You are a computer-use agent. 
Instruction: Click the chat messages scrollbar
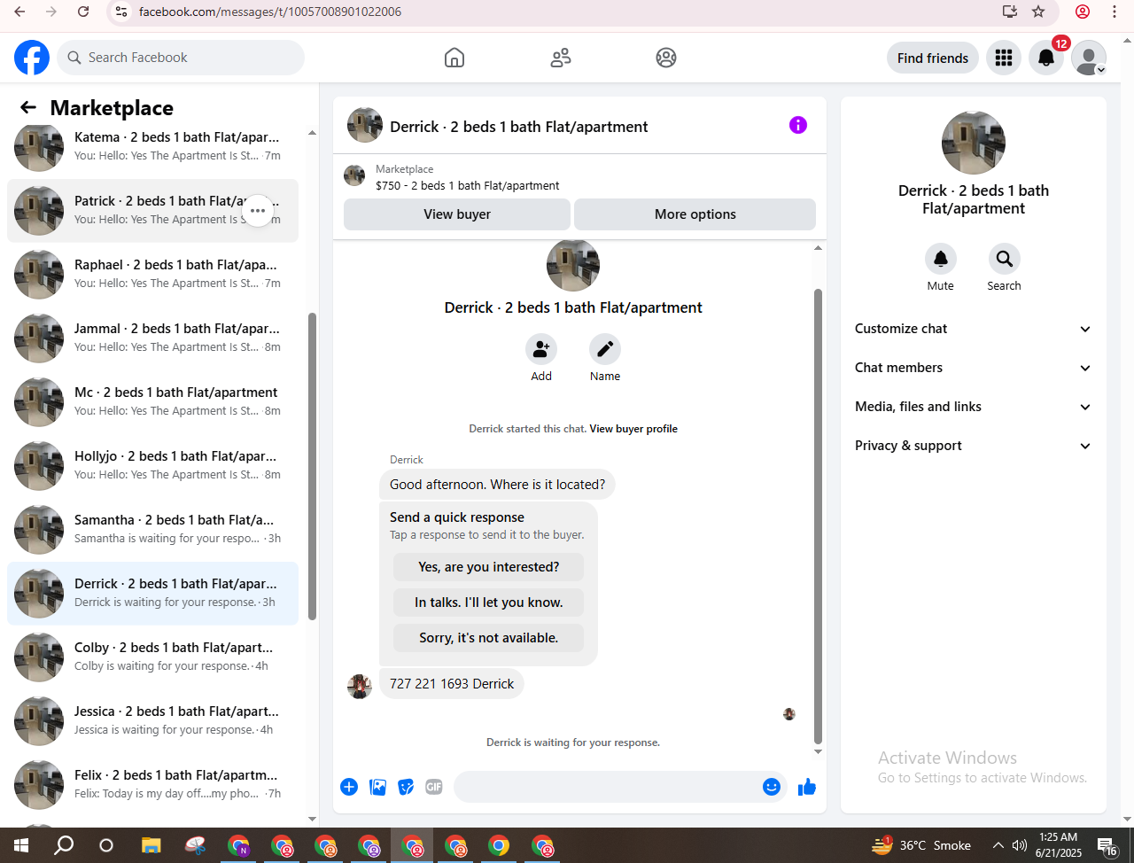818,516
